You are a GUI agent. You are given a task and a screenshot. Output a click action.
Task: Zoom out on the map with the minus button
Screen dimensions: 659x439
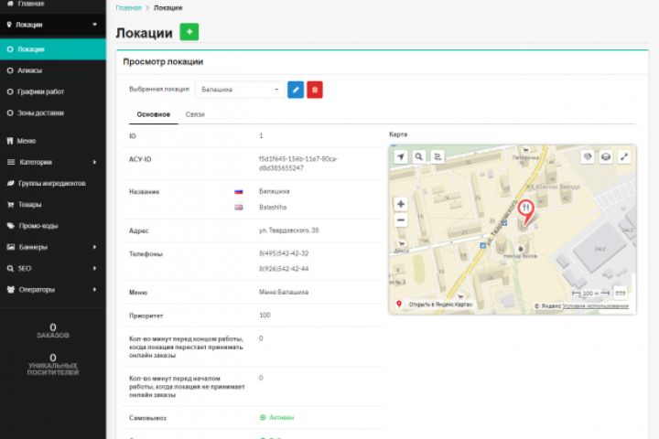(401, 220)
